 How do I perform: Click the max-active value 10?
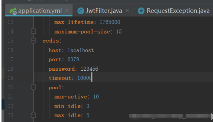[x=95, y=96]
